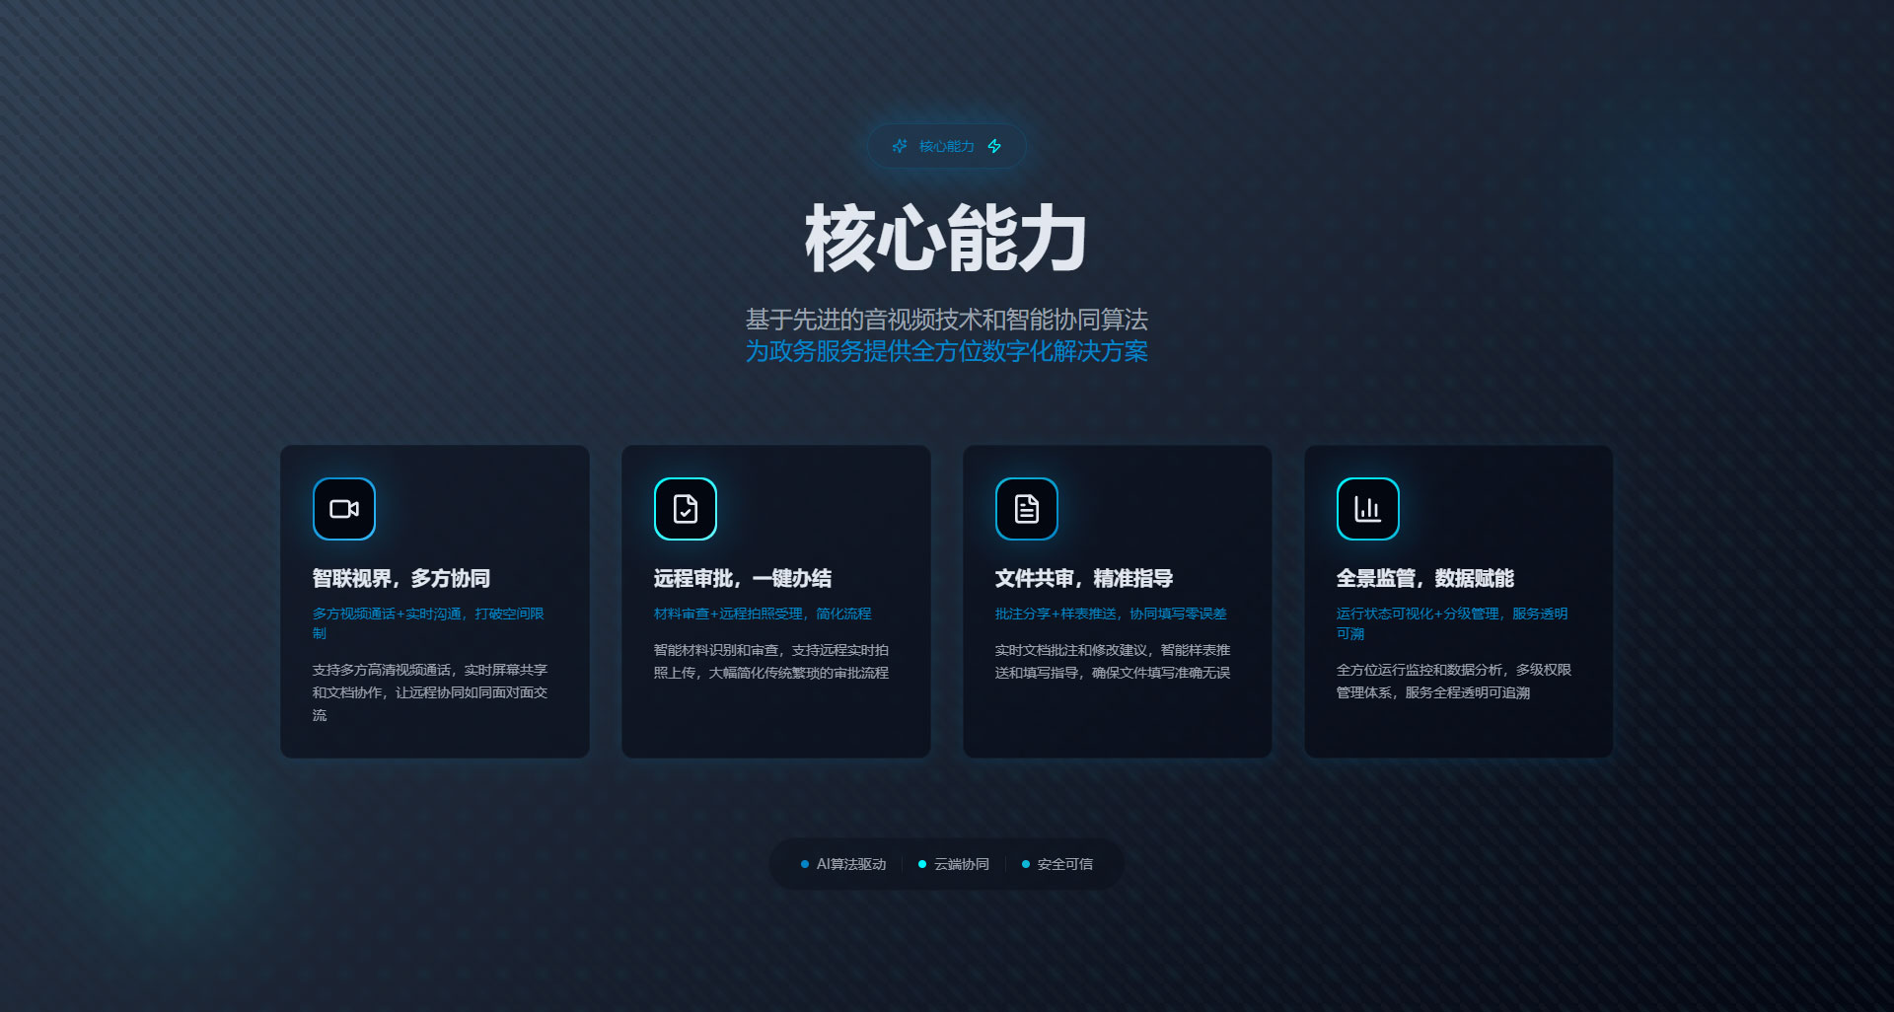
Task: Select the AI算法驱动 tag
Action: [850, 864]
